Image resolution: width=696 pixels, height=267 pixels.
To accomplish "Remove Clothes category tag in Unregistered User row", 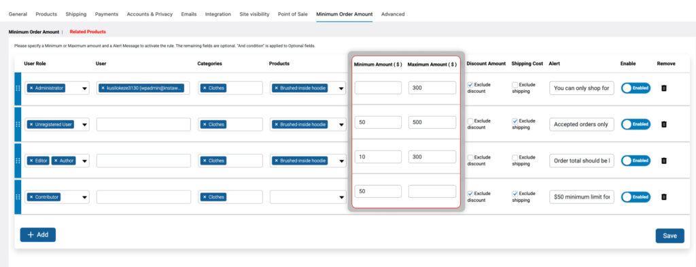I will click(205, 125).
